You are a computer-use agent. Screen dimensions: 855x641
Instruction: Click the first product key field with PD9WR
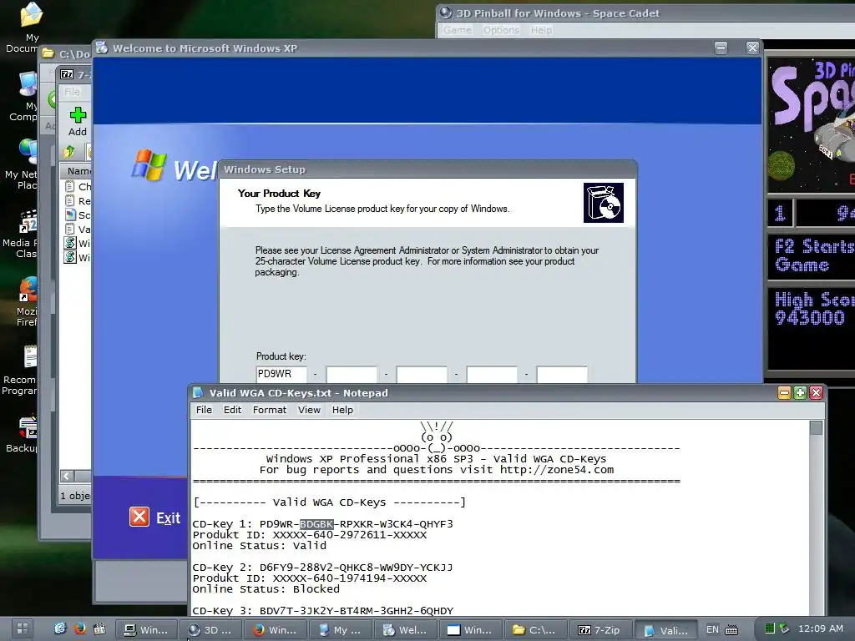tap(281, 374)
